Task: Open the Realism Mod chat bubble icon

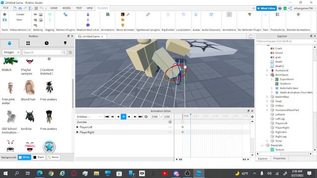Action: click(88, 25)
